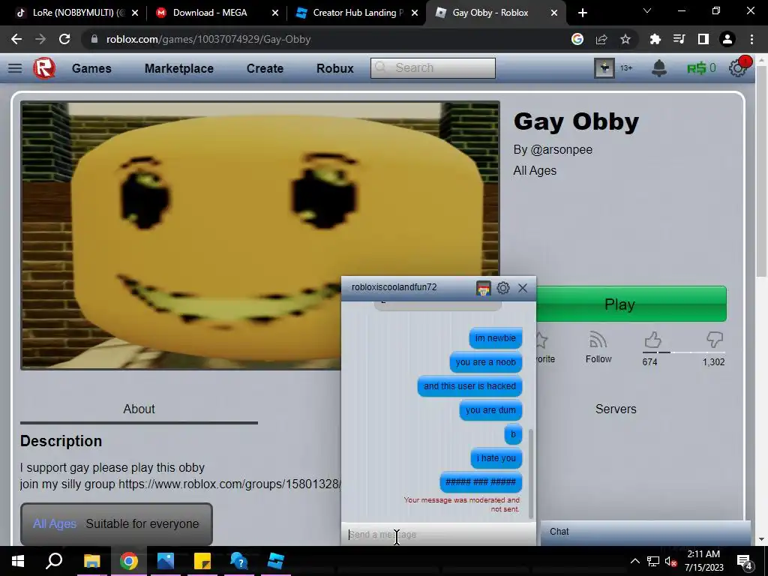This screenshot has height=576, width=768.
Task: Bookmark this page with the star
Action: pos(625,39)
